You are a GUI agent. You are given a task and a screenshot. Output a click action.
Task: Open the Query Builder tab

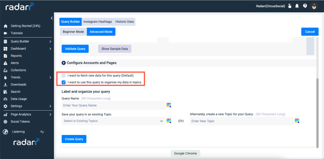point(71,22)
